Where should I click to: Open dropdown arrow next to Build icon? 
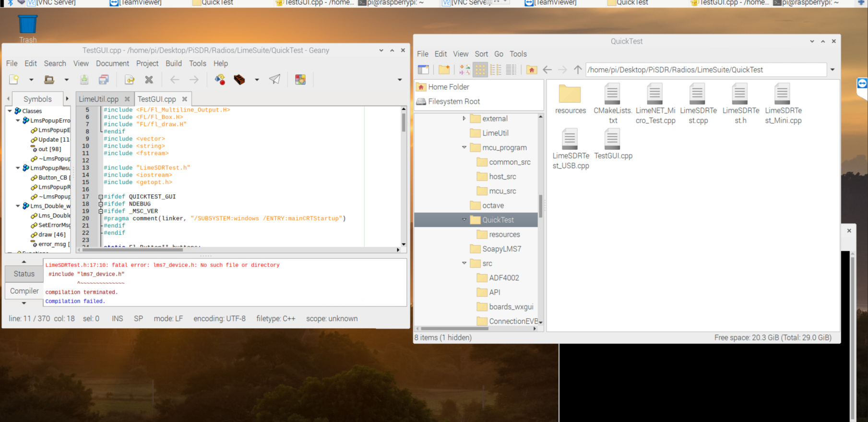[x=257, y=80]
